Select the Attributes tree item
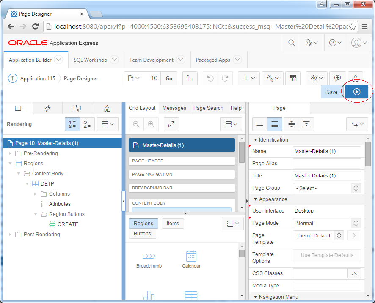 click(x=60, y=204)
